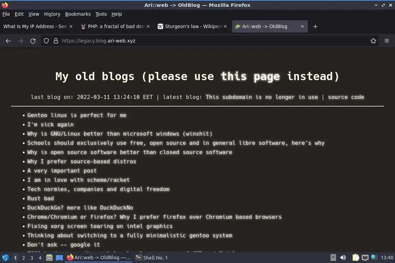395x263 pixels.
Task: Open the File menu
Action: click(6, 14)
